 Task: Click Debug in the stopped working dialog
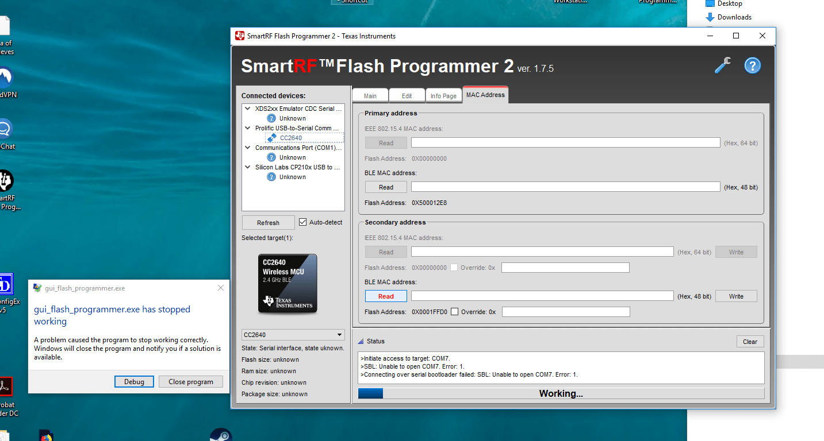coord(134,382)
